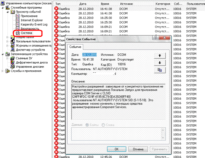Expand the Службы и приложения tree node
Screen dimensions: 205x158
pyautogui.click(x=3, y=71)
